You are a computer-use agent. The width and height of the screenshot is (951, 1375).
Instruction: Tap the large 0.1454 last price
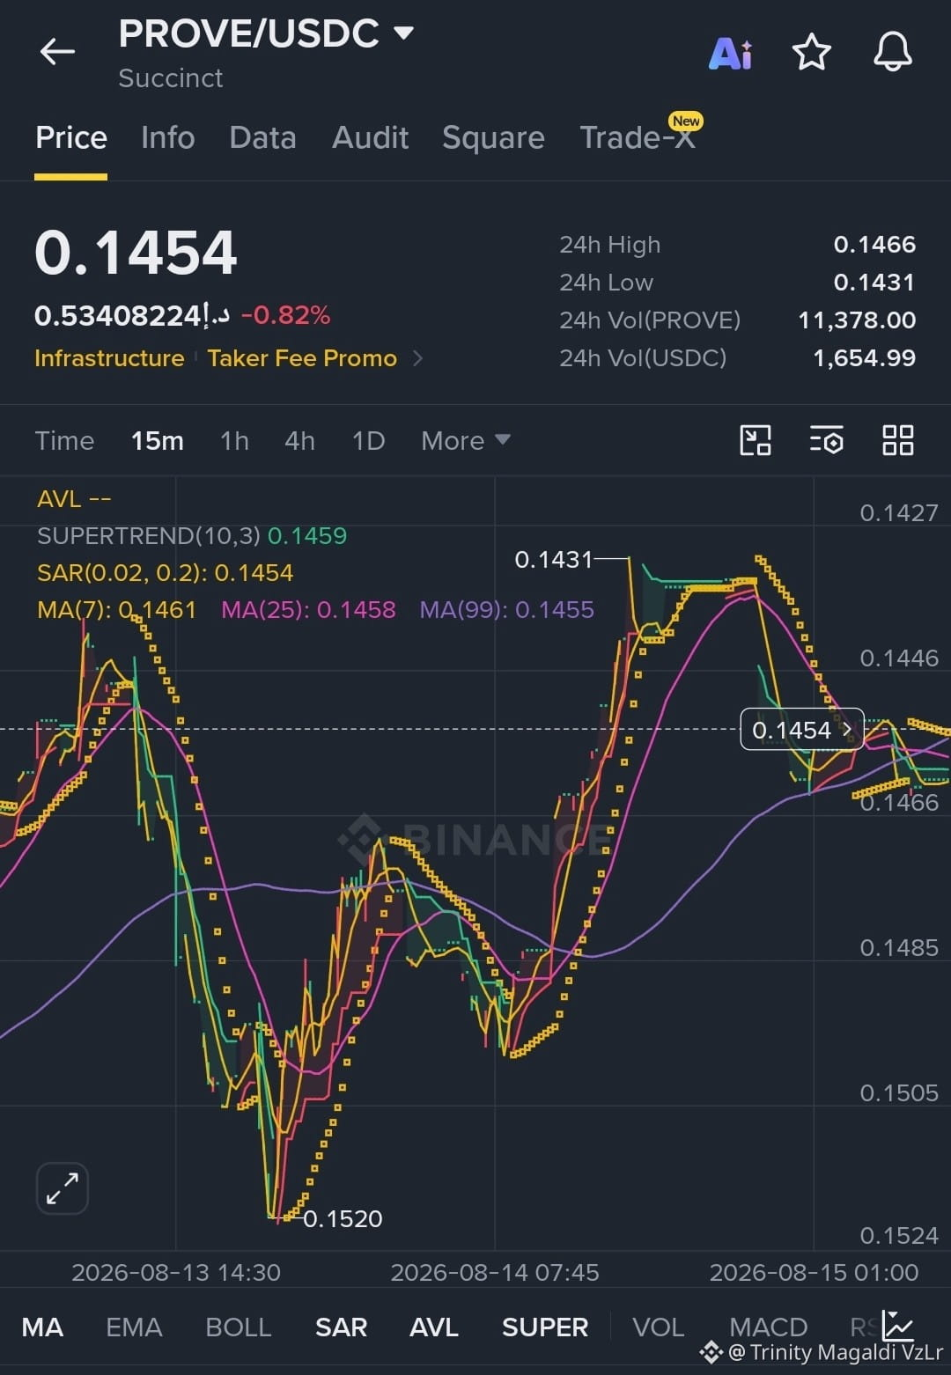(x=136, y=253)
